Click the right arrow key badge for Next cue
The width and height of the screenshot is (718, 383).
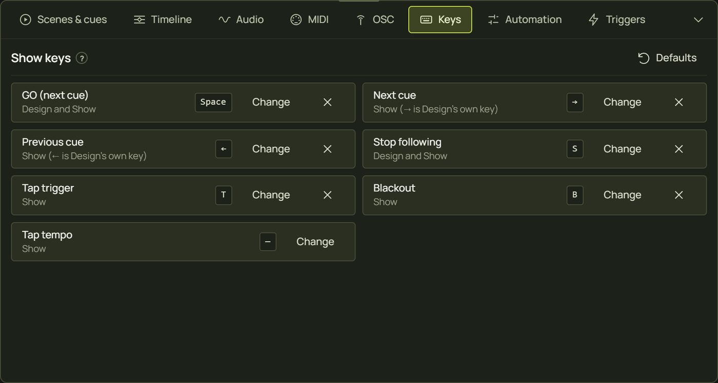[575, 102]
